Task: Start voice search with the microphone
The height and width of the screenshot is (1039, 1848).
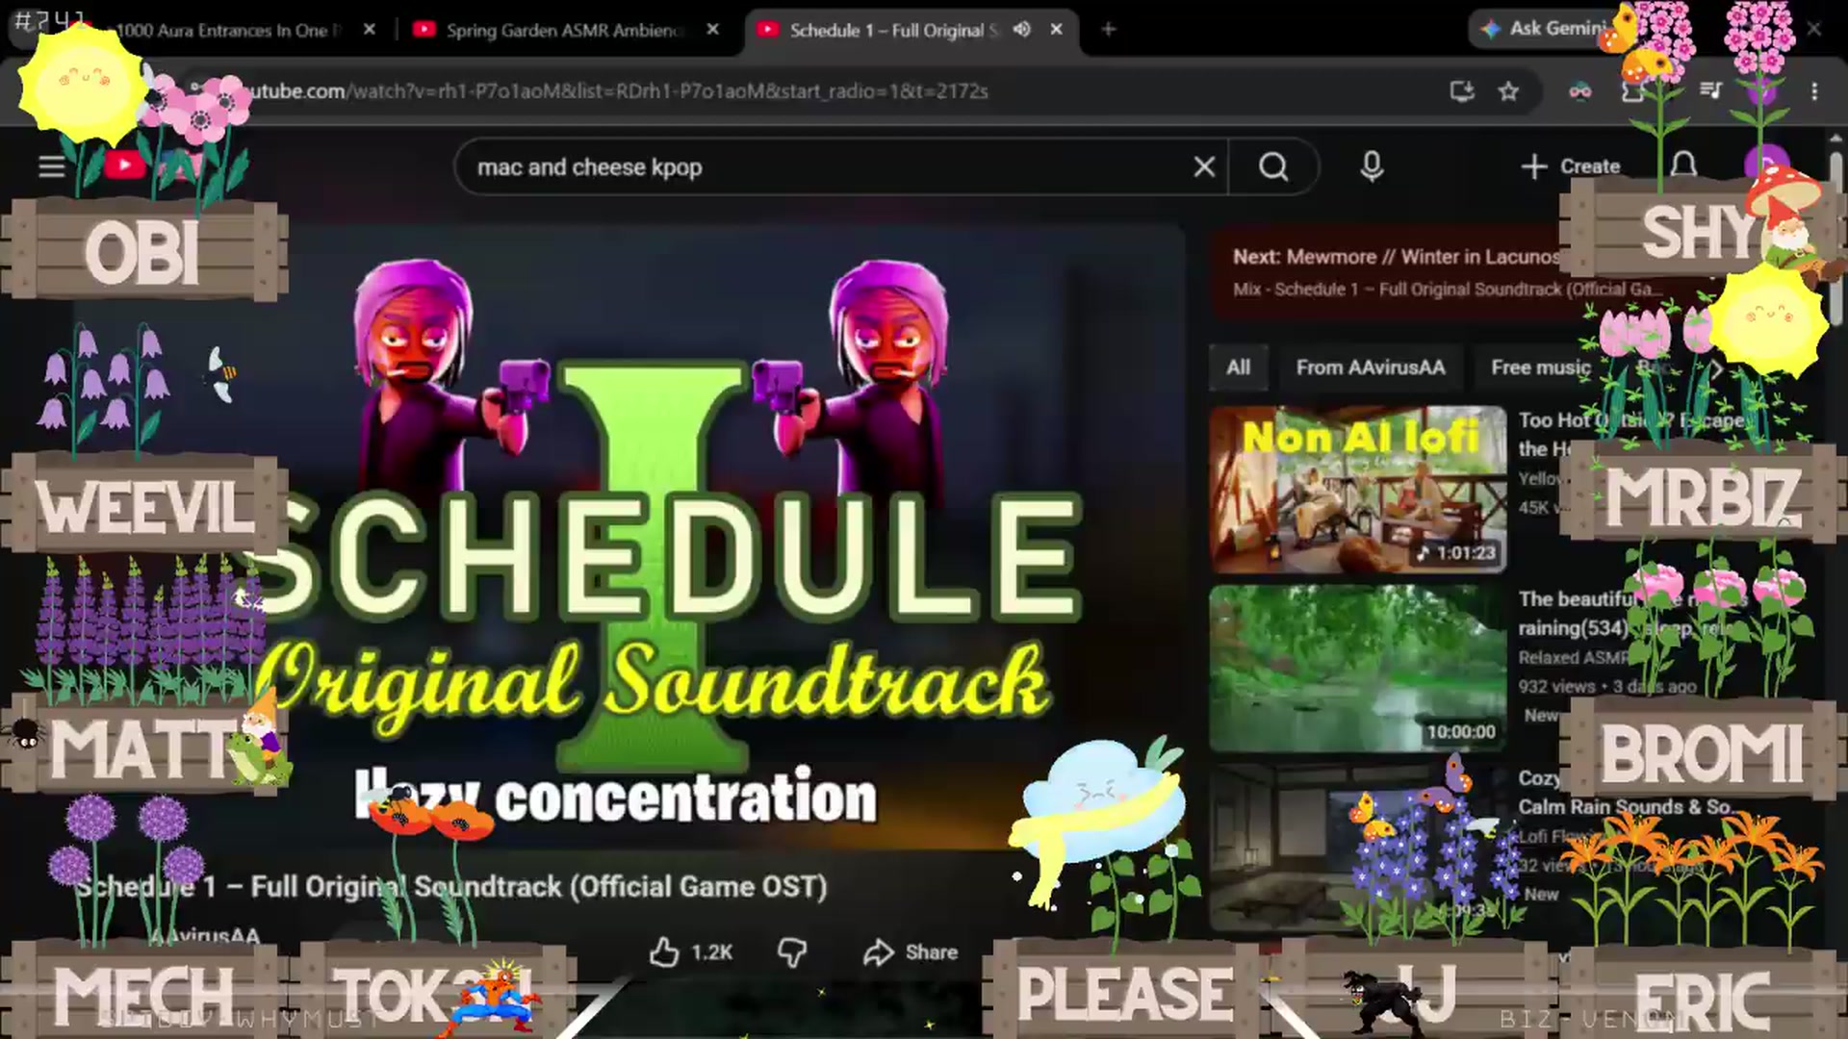Action: tap(1372, 167)
